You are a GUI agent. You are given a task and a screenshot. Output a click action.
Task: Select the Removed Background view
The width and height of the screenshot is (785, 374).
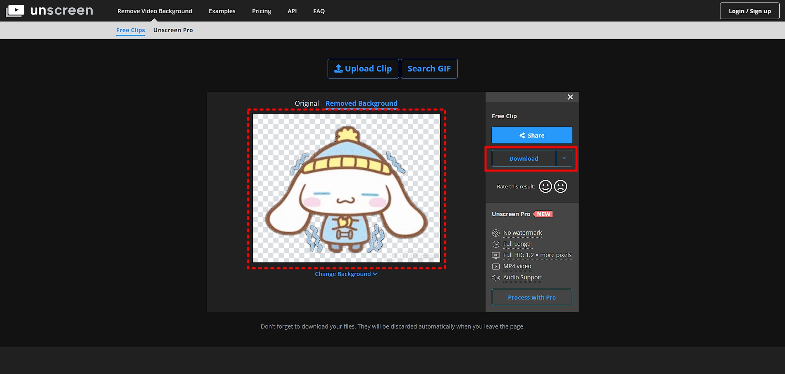(x=361, y=103)
